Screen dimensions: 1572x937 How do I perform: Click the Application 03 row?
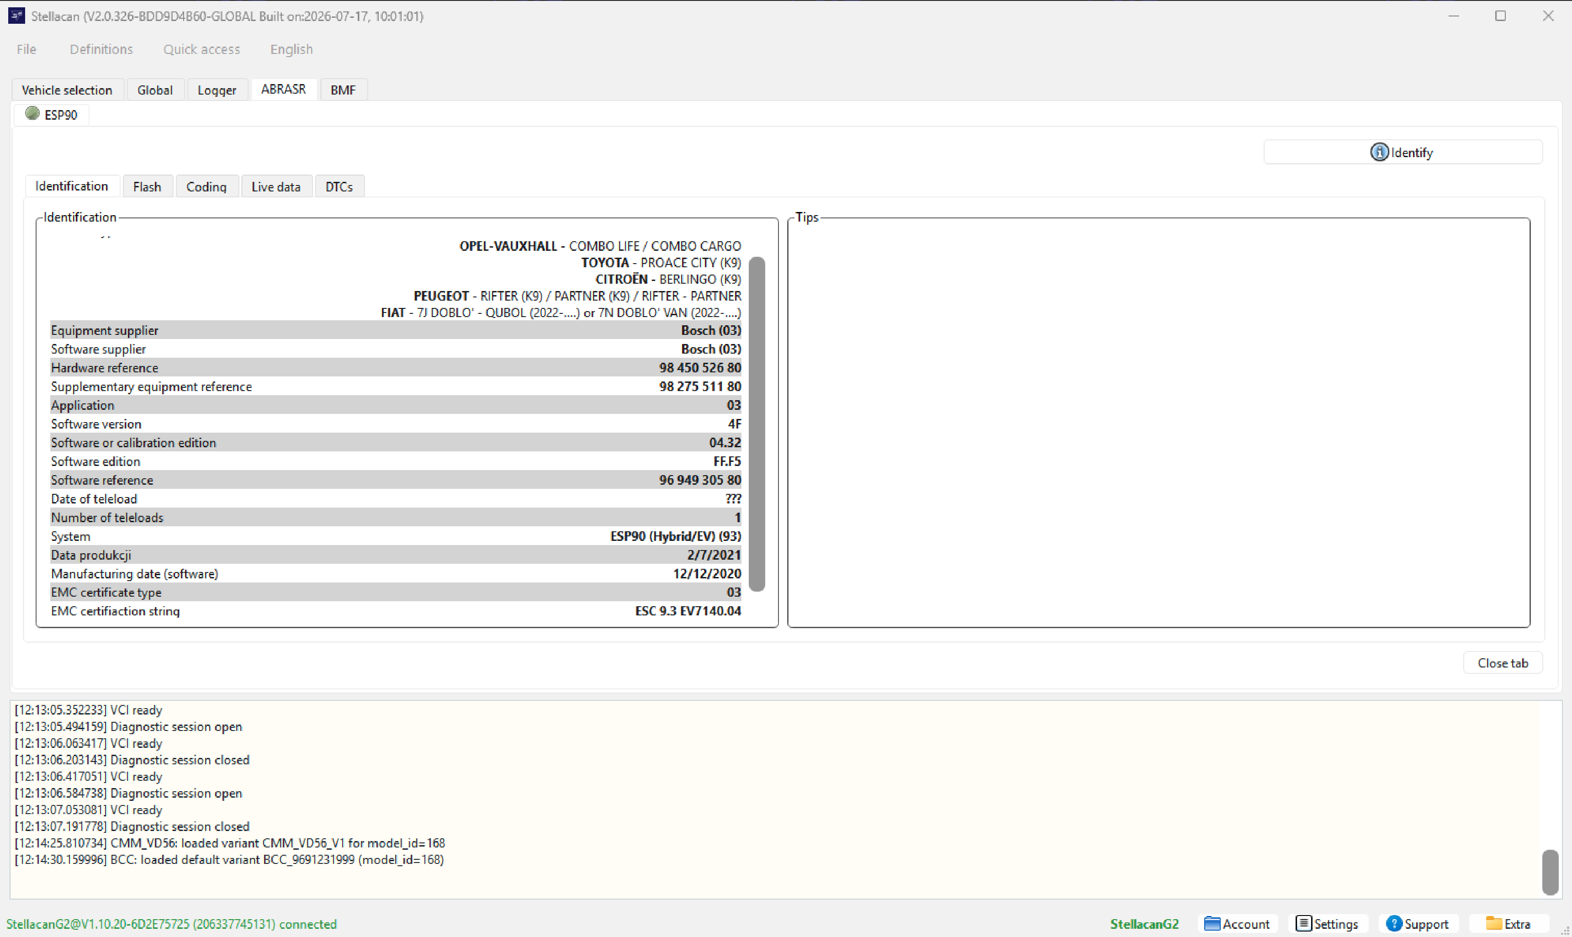click(396, 405)
